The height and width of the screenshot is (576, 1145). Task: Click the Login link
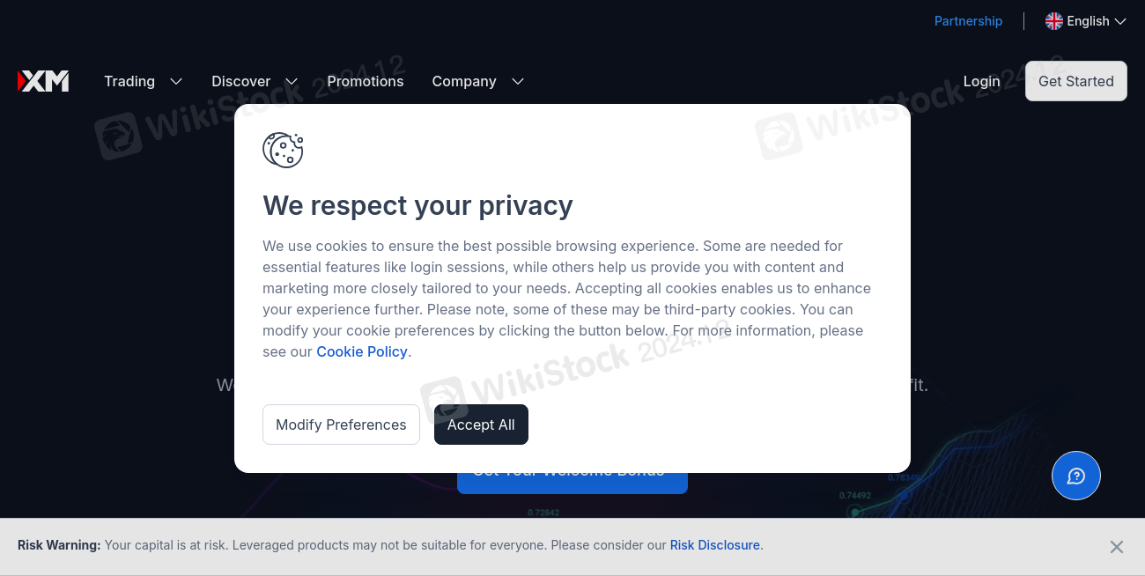tap(981, 81)
